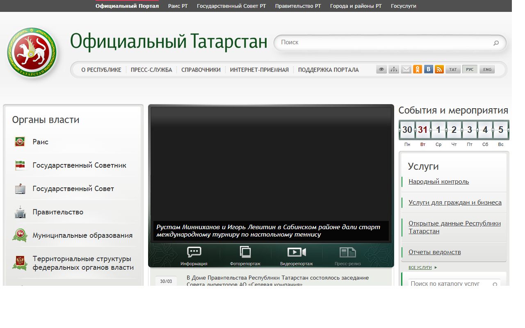Focus the main Поиск search field
The height and width of the screenshot is (328, 525).
click(x=390, y=43)
